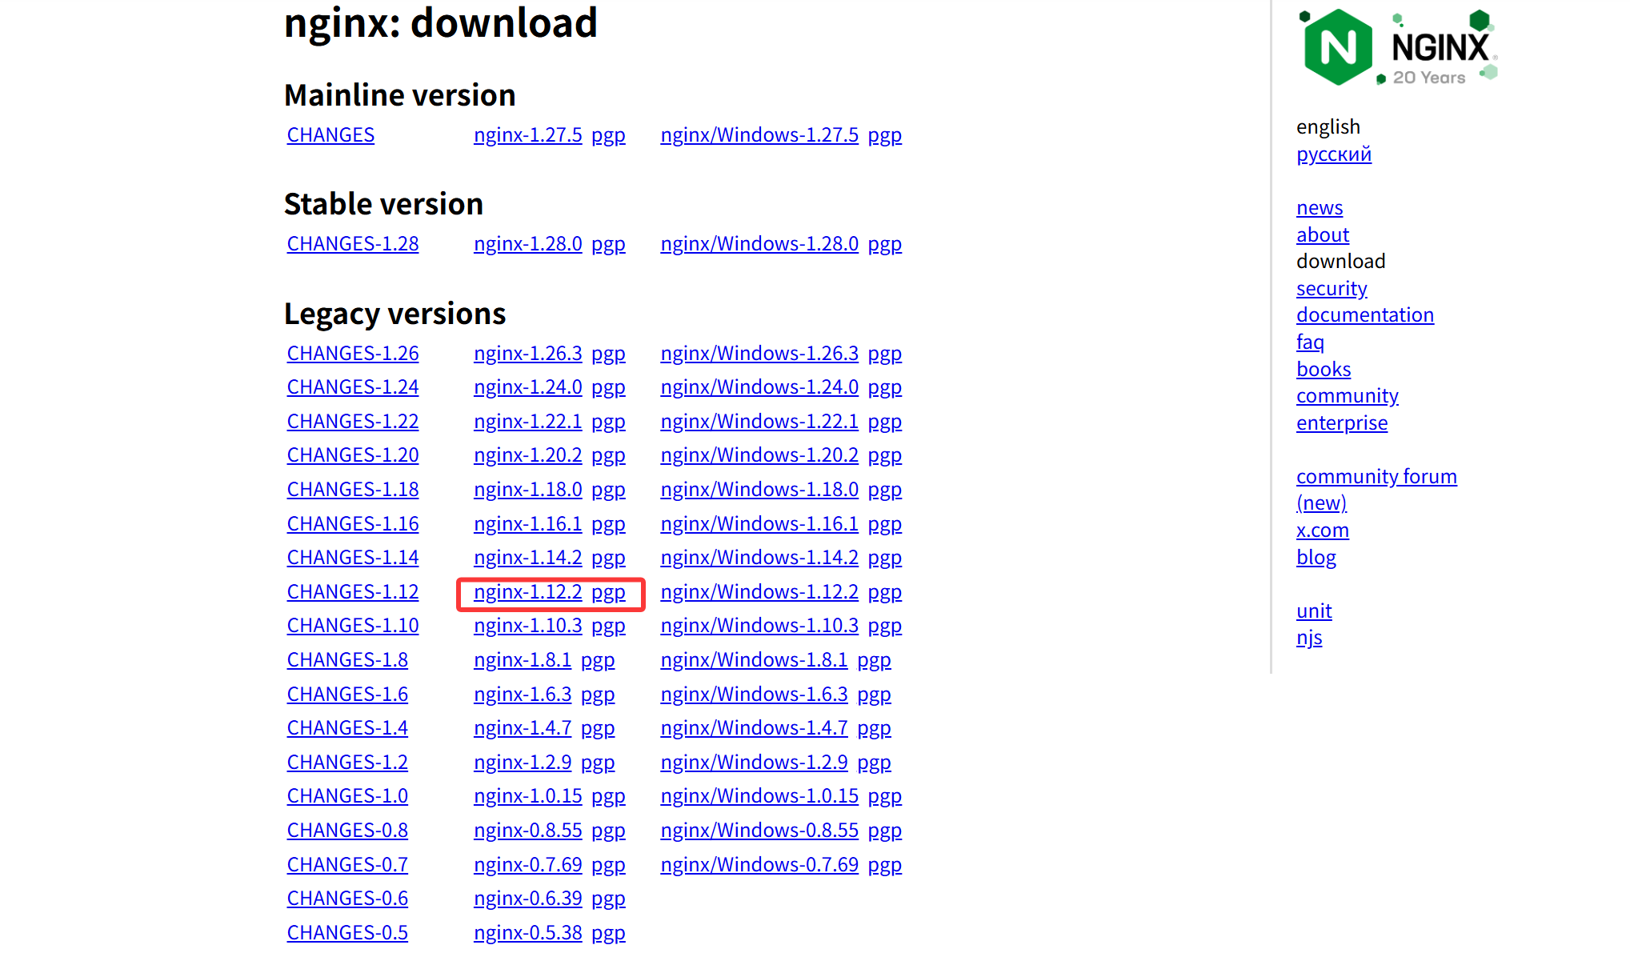Open the news page
Viewport: 1630px width, 965px height.
pyautogui.click(x=1318, y=207)
